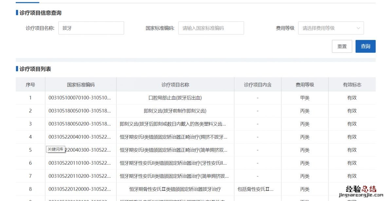Screen dimensions: 388x201
Task: Focus the 国家标准编码 input field
Action: click(211, 28)
